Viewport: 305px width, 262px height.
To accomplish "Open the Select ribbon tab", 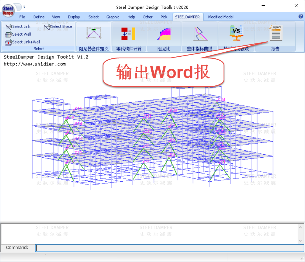I will (x=94, y=17).
